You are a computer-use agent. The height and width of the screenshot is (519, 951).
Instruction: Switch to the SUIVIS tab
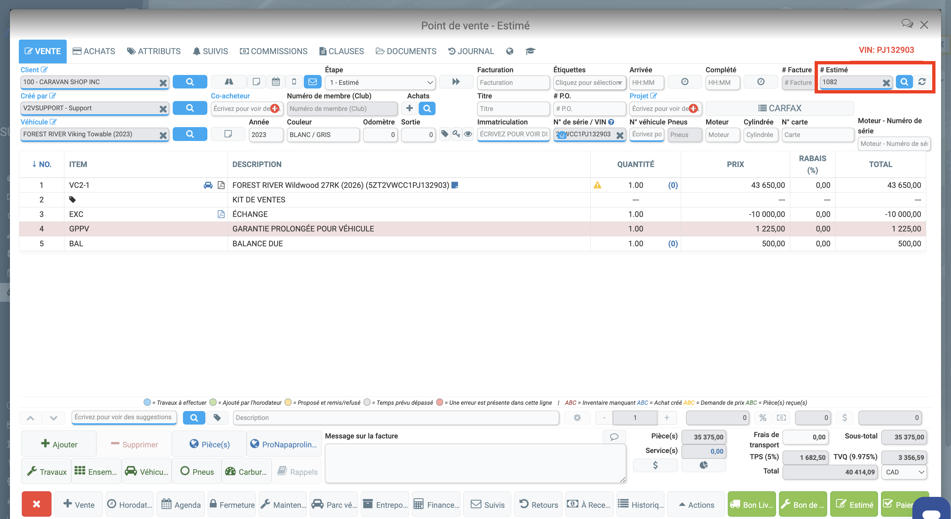[210, 51]
